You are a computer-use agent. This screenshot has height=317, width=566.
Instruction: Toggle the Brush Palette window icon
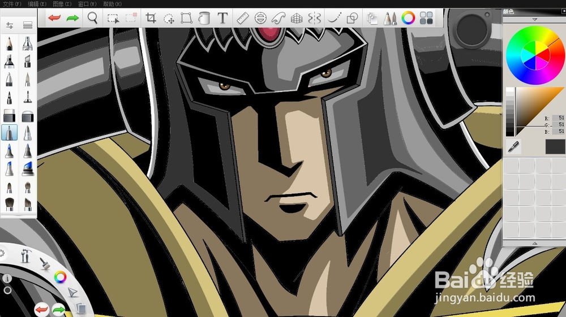click(390, 18)
